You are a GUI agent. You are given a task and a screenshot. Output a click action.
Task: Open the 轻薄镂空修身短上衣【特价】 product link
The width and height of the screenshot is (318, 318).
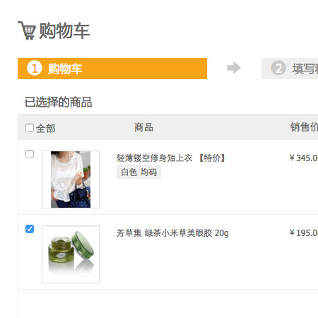171,158
